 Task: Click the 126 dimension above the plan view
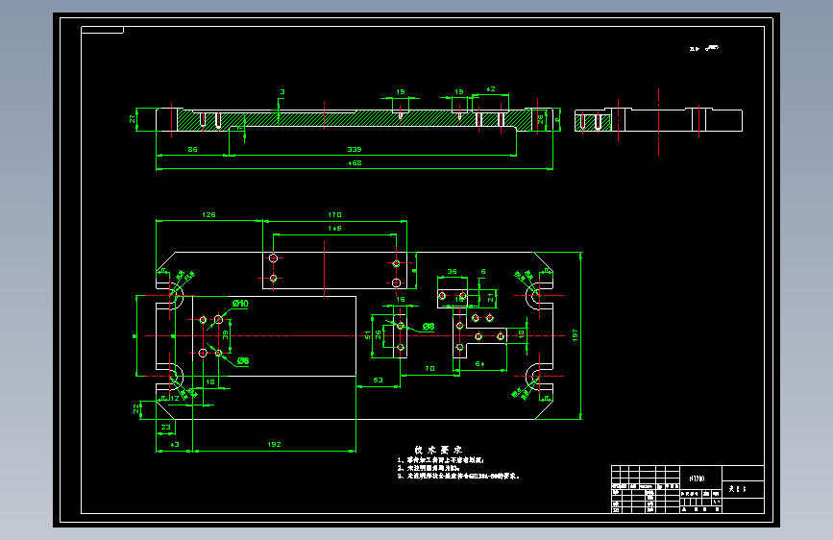208,214
